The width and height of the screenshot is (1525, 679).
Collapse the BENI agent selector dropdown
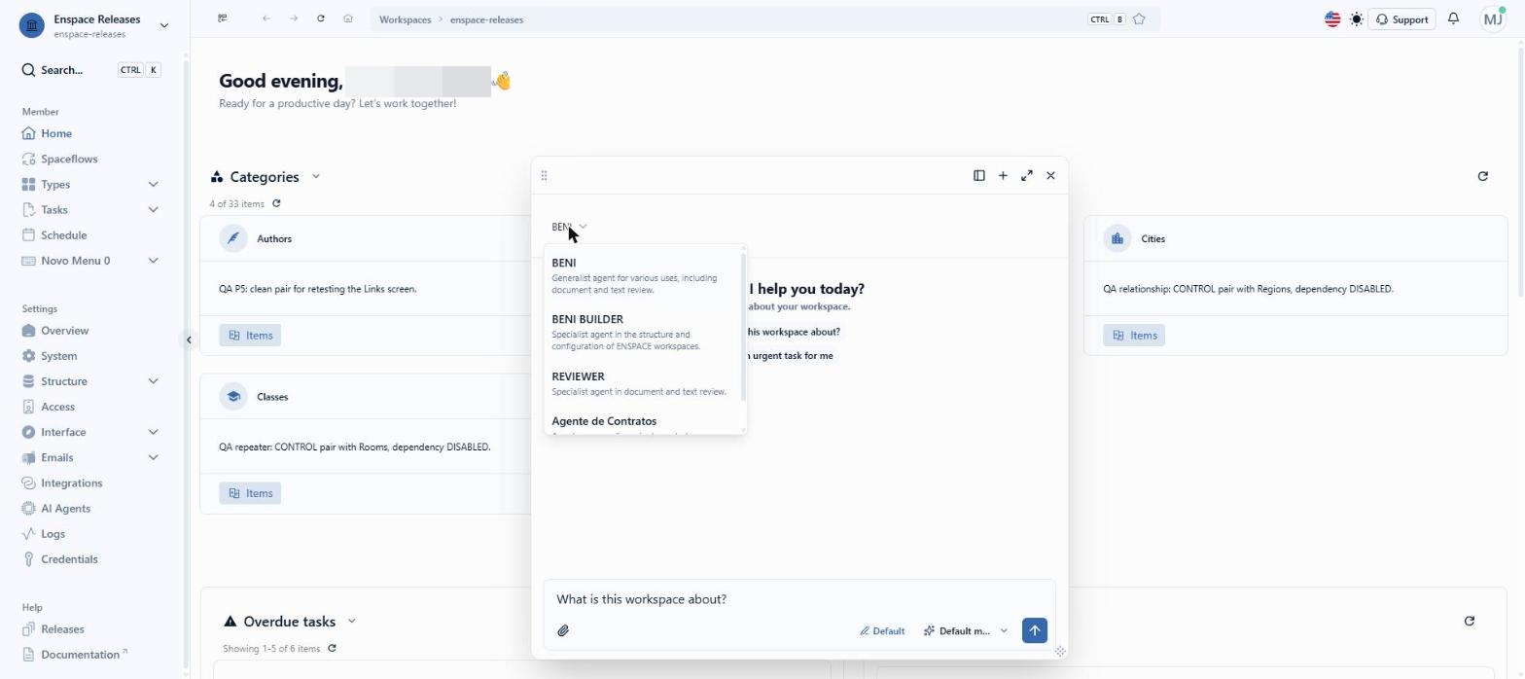point(569,227)
